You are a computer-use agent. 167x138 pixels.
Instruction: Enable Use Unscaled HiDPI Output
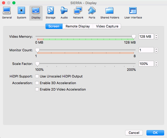(x=37, y=76)
